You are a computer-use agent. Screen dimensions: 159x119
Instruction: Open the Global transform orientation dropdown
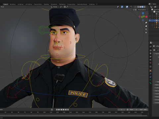[x=55, y=7]
